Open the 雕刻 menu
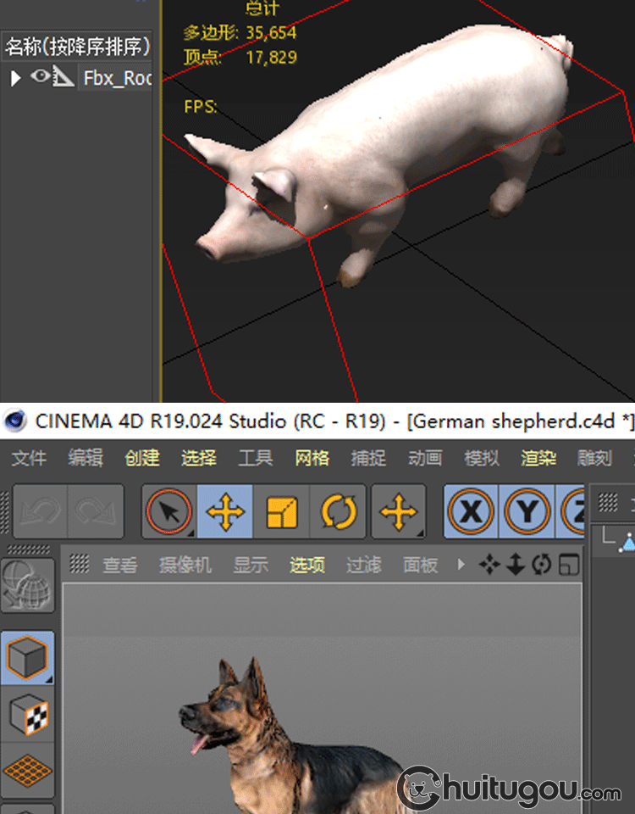635x814 pixels. coord(595,458)
